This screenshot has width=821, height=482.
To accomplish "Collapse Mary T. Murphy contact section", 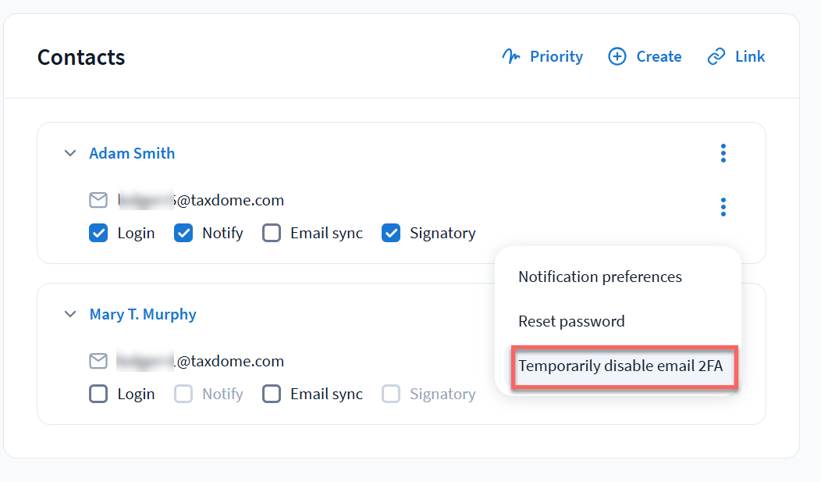I will (70, 314).
